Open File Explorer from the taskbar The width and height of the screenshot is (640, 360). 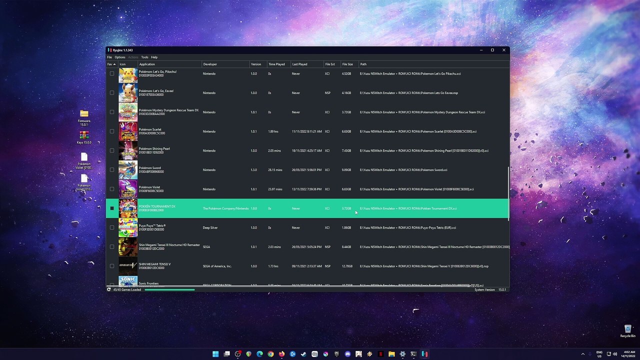(391, 354)
